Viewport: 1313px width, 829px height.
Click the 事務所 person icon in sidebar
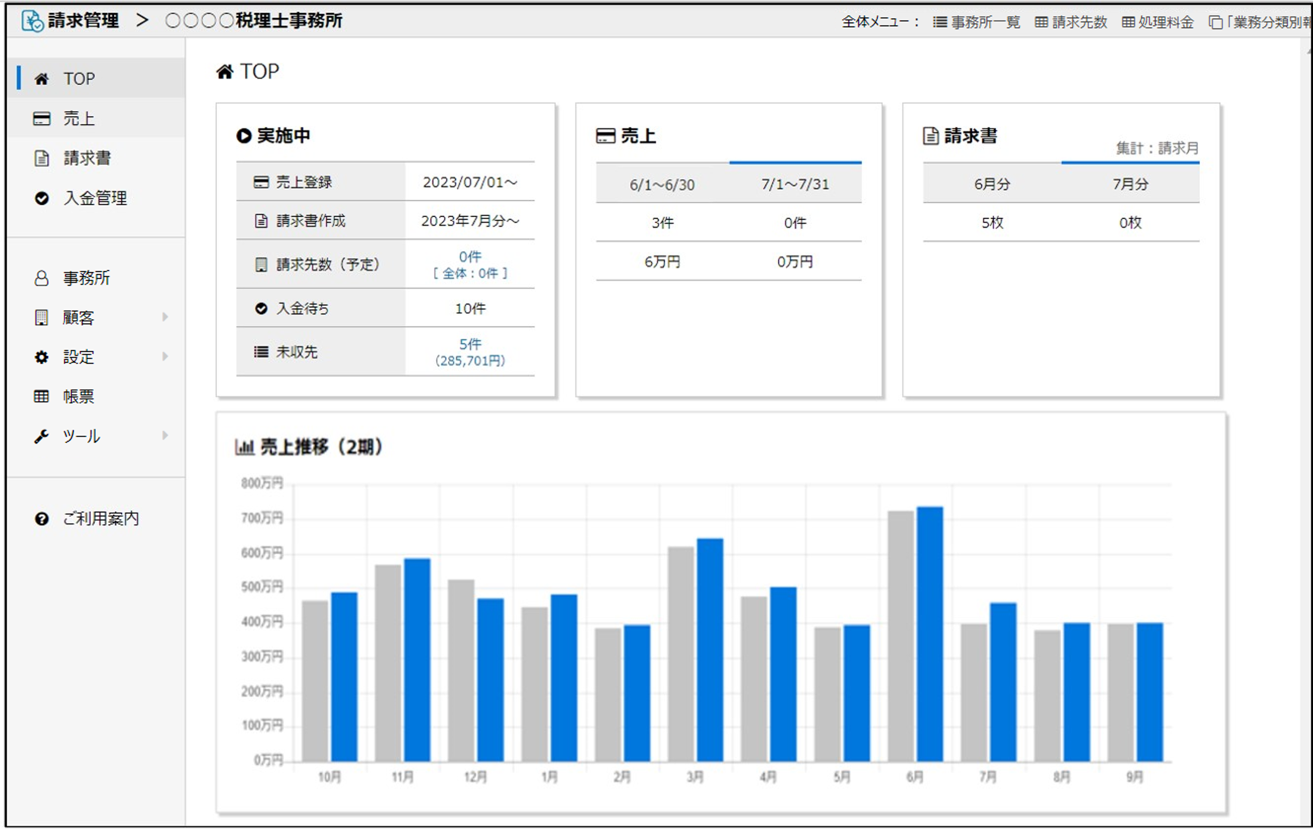click(41, 278)
